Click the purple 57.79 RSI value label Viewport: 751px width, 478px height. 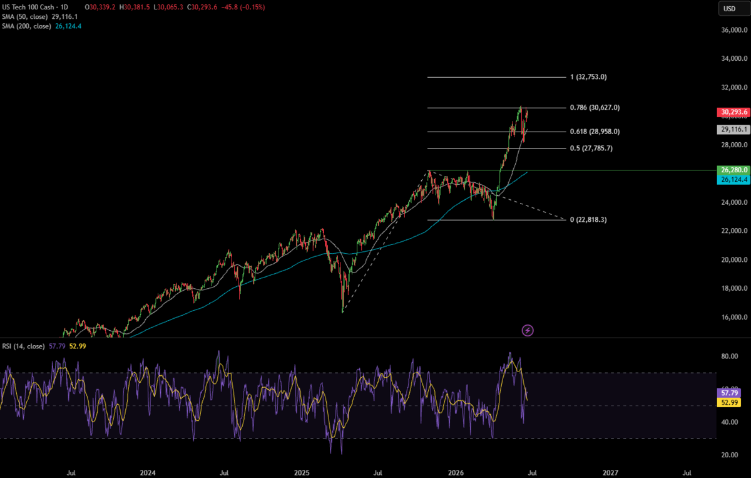coord(730,394)
